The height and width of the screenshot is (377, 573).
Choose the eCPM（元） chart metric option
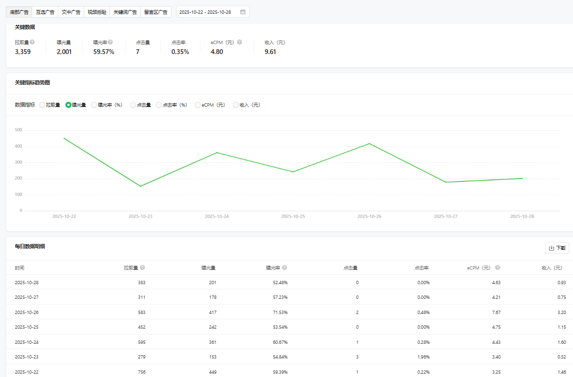[x=198, y=105]
